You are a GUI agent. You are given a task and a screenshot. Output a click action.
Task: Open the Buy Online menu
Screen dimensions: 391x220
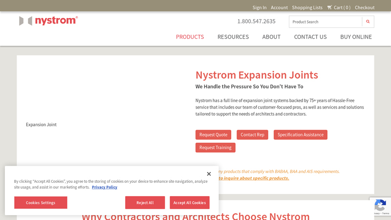(x=356, y=37)
